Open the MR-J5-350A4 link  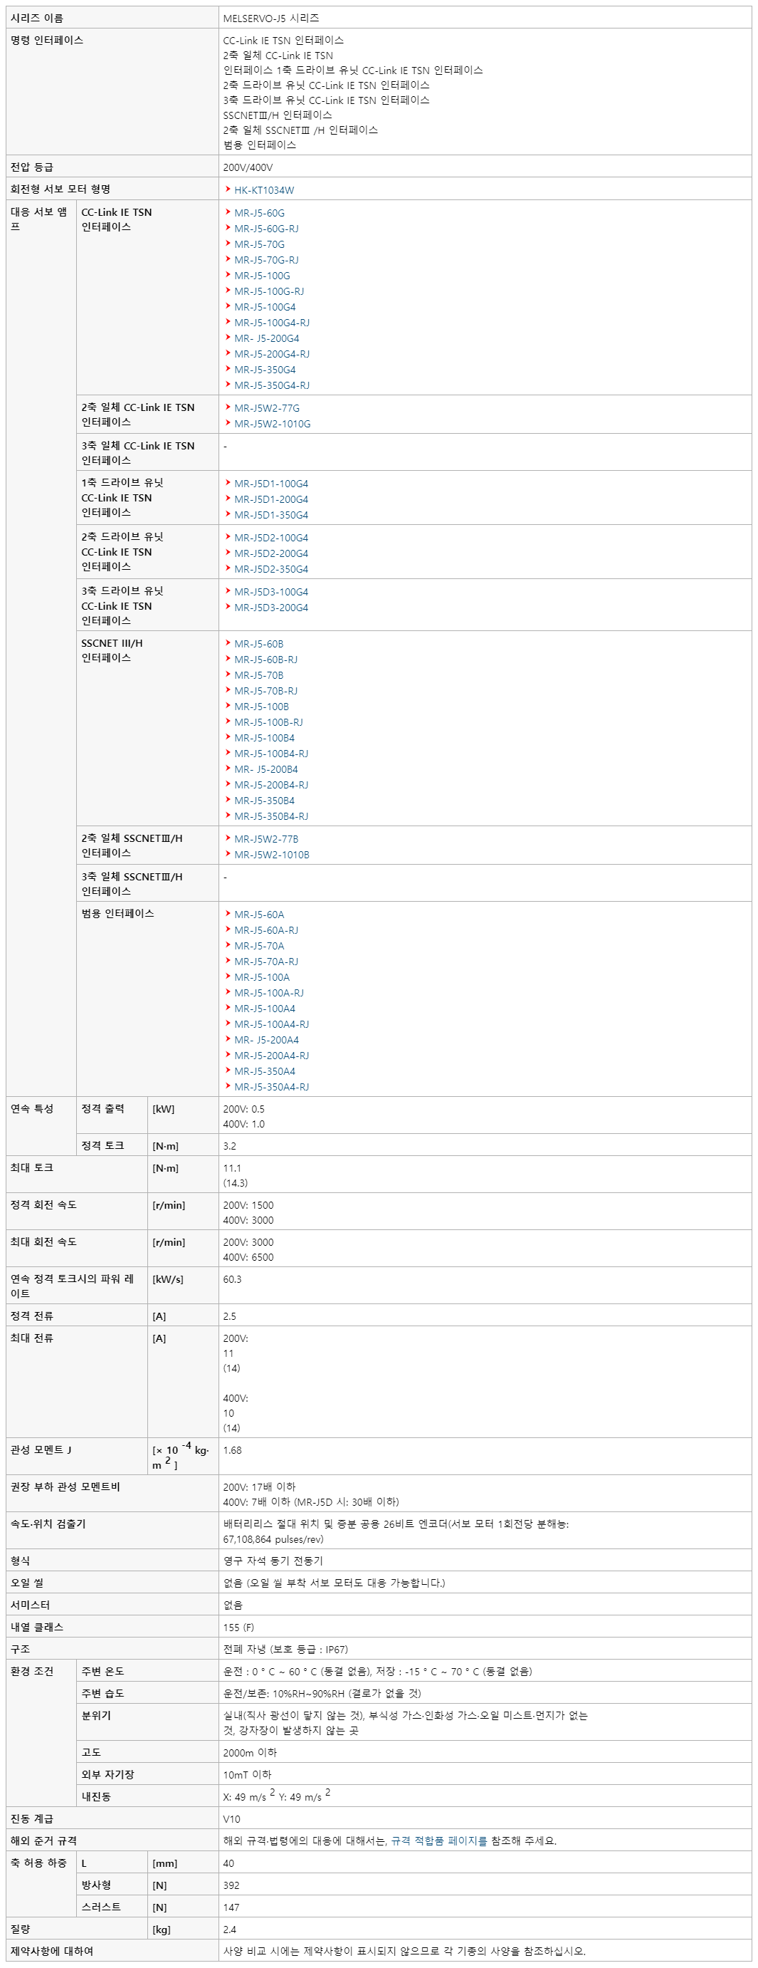265,1071
